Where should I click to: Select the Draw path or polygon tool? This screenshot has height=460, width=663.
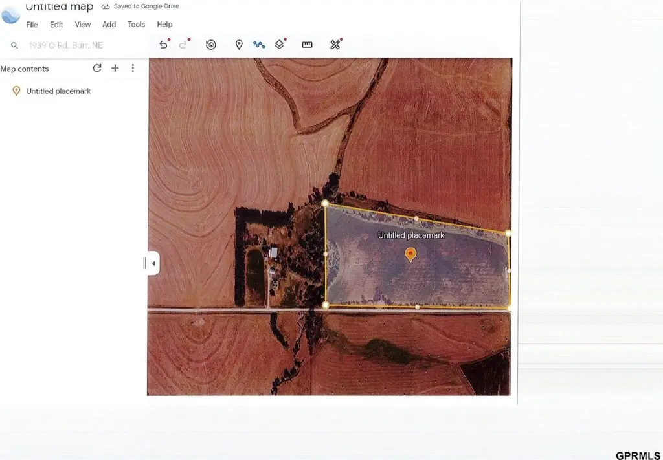tap(259, 45)
